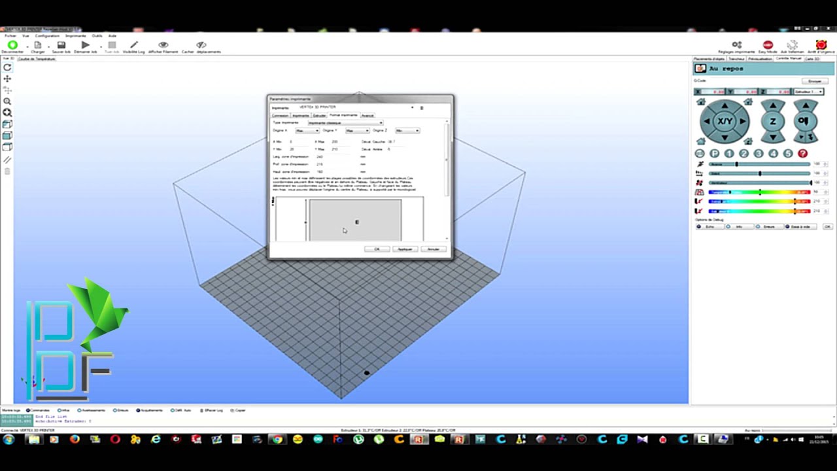The height and width of the screenshot is (471, 837).
Task: Select the Zoom magnifier tool
Action: (x=7, y=101)
